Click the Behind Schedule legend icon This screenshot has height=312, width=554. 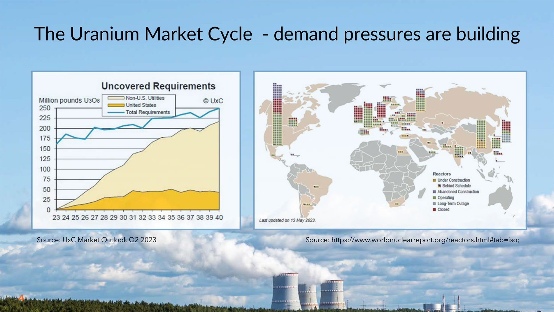click(439, 186)
